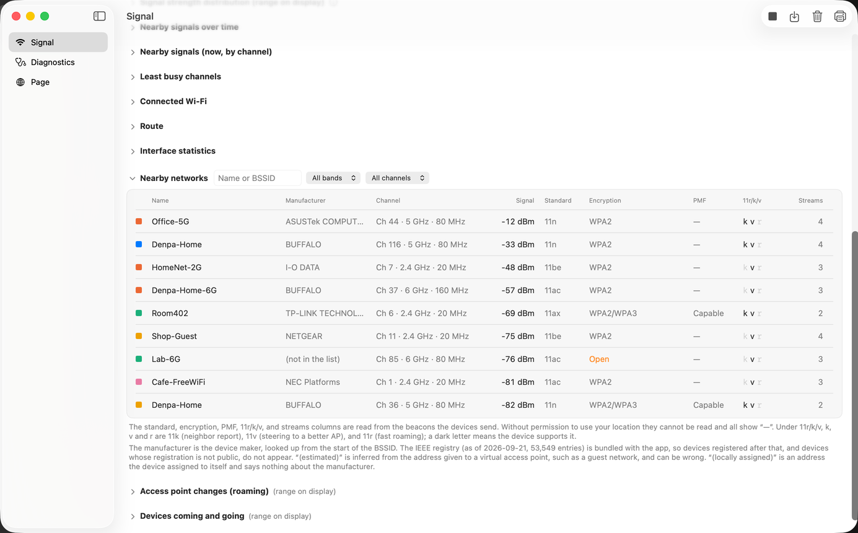Click the printer icon in toolbar
Image resolution: width=858 pixels, height=533 pixels.
pos(840,17)
